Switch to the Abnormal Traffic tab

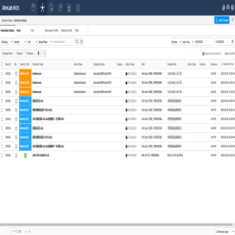pos(52,30)
